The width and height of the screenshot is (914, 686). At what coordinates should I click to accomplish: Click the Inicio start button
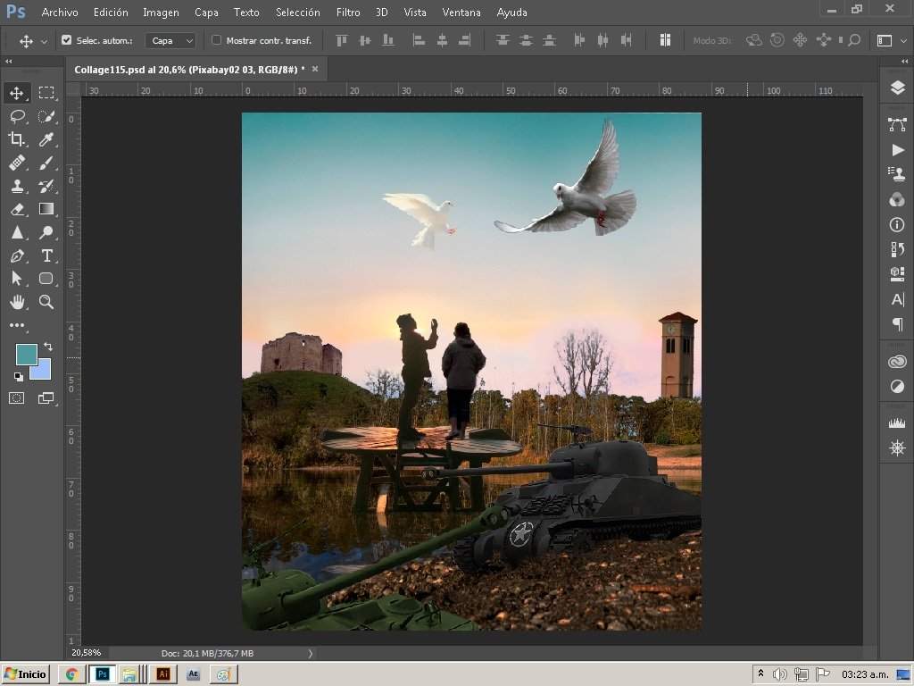(x=26, y=674)
